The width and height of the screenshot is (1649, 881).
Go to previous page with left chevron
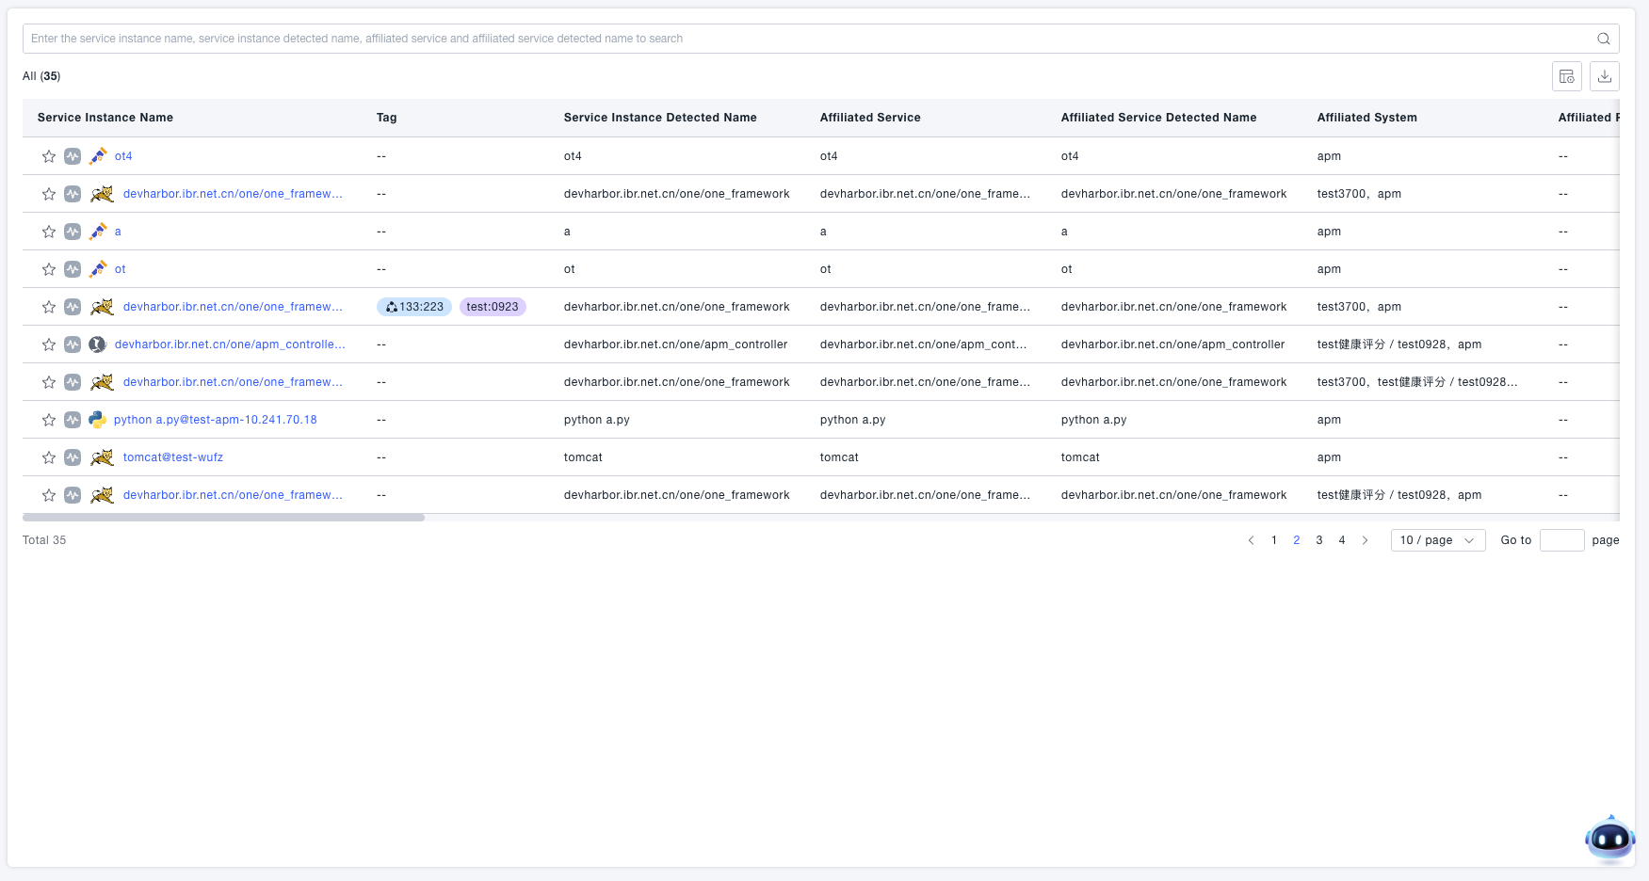pos(1251,540)
